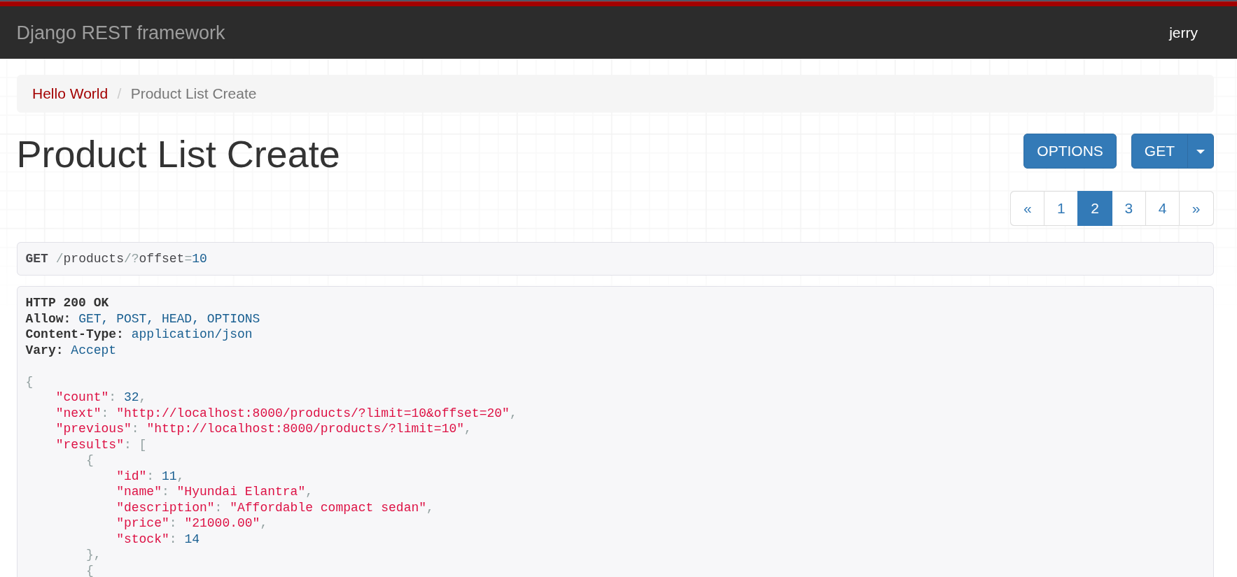Click the "21000.00" price value

coord(222,523)
